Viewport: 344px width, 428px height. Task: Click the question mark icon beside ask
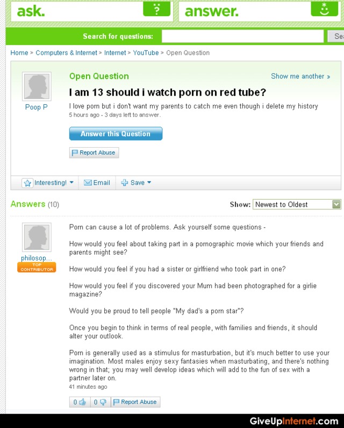click(x=156, y=9)
